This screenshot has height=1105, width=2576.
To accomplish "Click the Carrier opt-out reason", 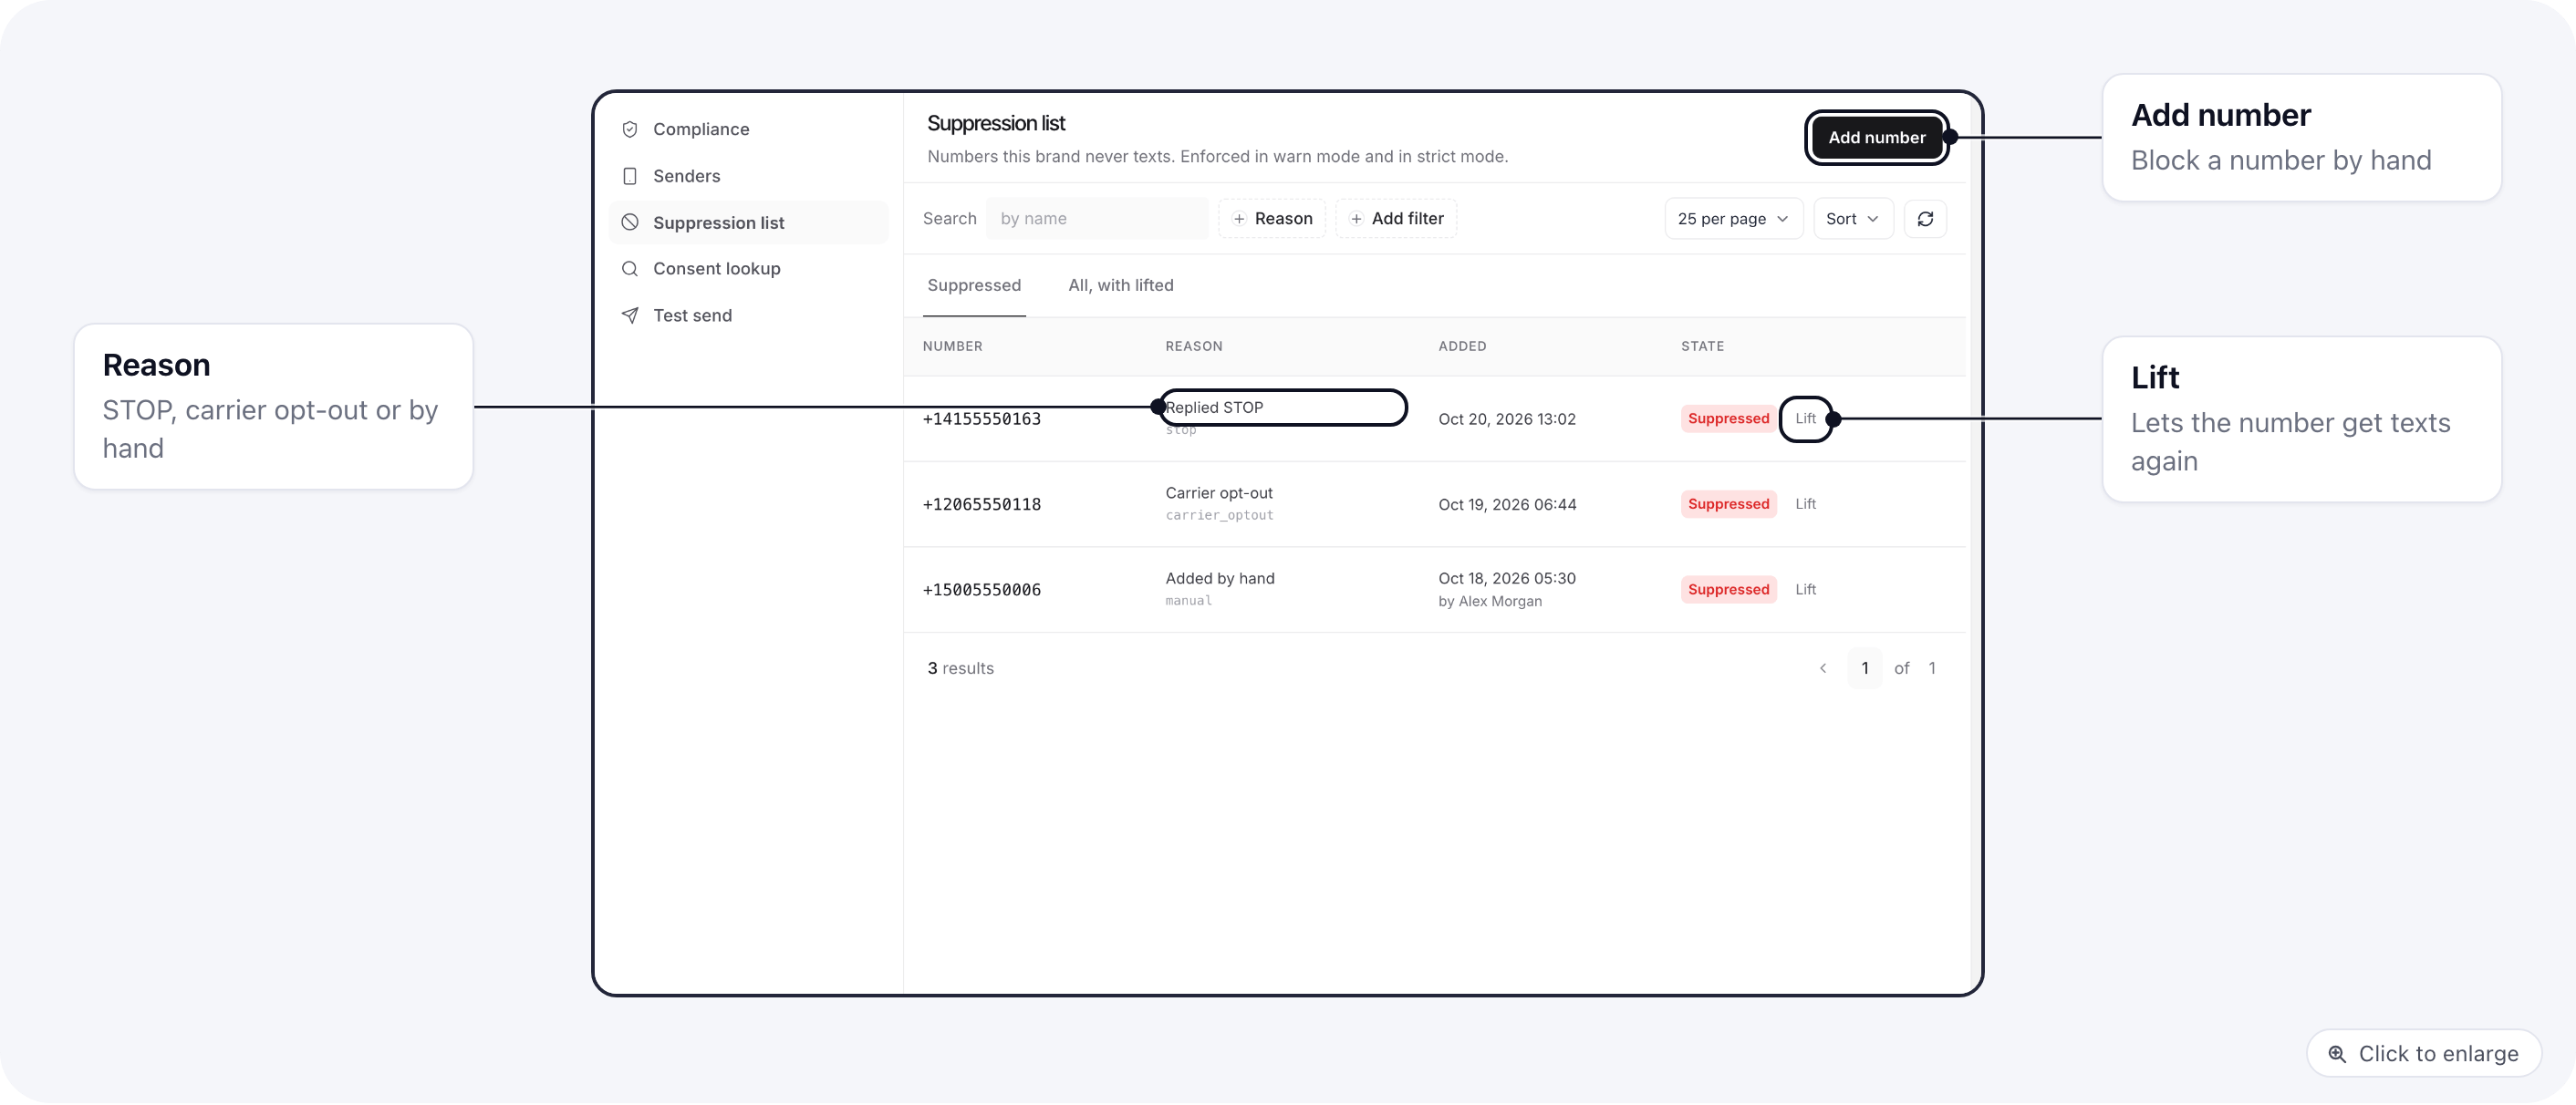I will coord(1219,493).
